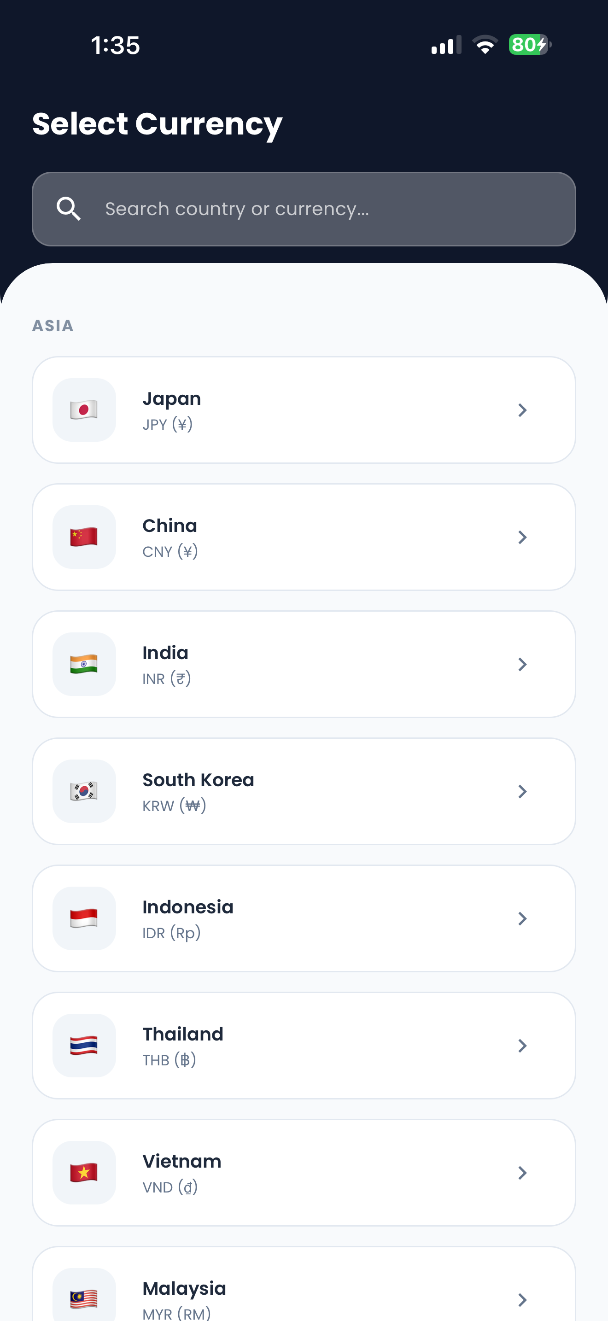This screenshot has width=608, height=1321.
Task: Open Japan using its chevron arrow
Action: click(522, 410)
